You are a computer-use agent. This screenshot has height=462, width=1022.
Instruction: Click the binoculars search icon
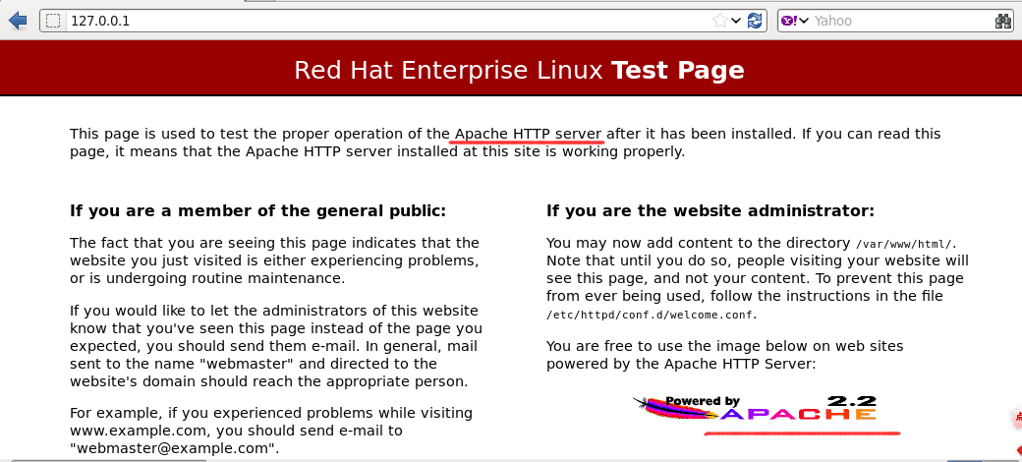tap(1003, 21)
